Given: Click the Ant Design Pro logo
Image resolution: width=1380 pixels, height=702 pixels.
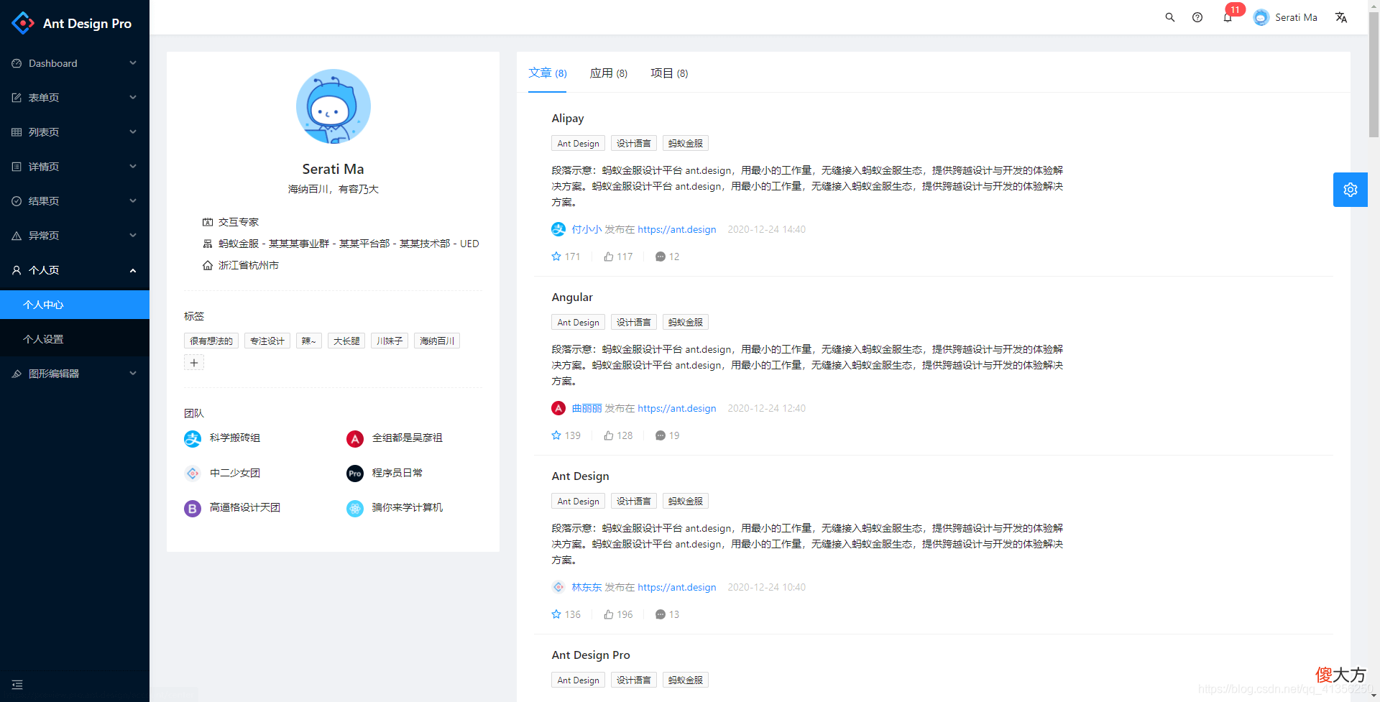Looking at the screenshot, I should [x=23, y=23].
